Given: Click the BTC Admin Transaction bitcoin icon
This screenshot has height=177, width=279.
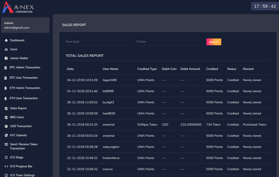Looking at the screenshot, I should pyautogui.click(x=5, y=67).
